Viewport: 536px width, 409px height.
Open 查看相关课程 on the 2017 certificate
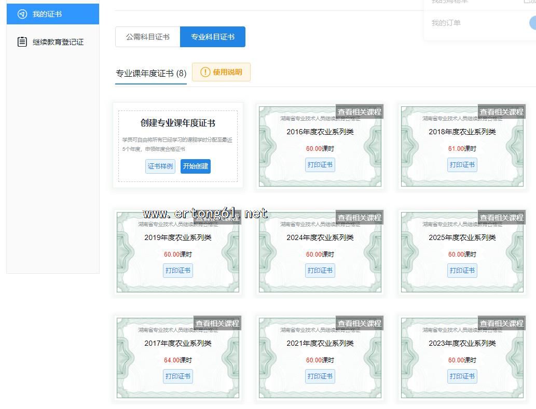coord(217,323)
